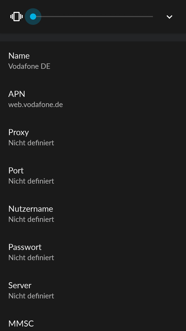Click far end of volume slider track
Viewport: 186px width, 331px height.
[x=152, y=17]
